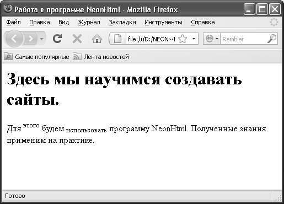The width and height of the screenshot is (284, 204).
Task: Expand the address bar URL dropdown
Action: coord(194,39)
